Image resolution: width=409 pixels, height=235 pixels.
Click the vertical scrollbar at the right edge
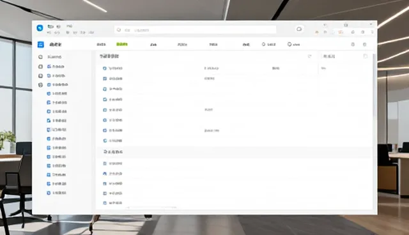pyautogui.click(x=374, y=86)
